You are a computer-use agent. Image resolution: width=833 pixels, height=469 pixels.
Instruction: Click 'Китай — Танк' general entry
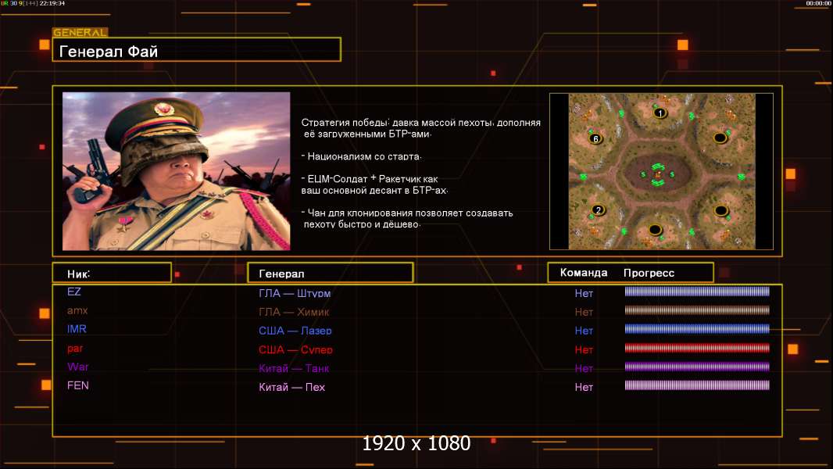coord(294,368)
